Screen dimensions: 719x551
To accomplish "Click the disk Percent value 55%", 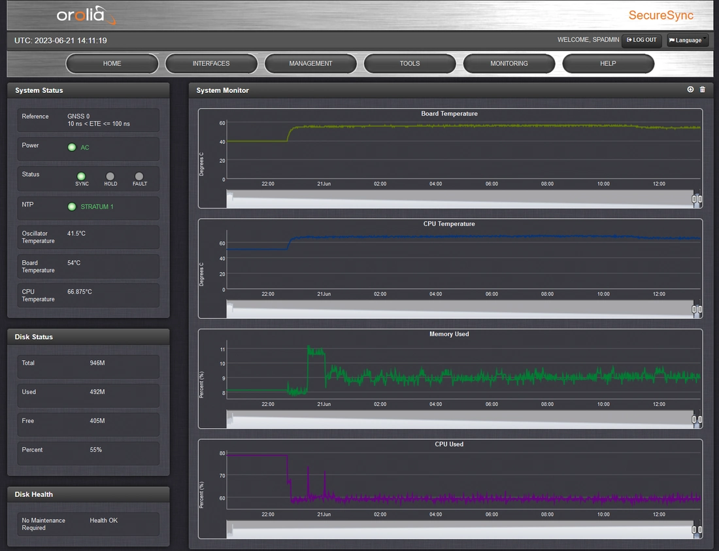I will [96, 450].
